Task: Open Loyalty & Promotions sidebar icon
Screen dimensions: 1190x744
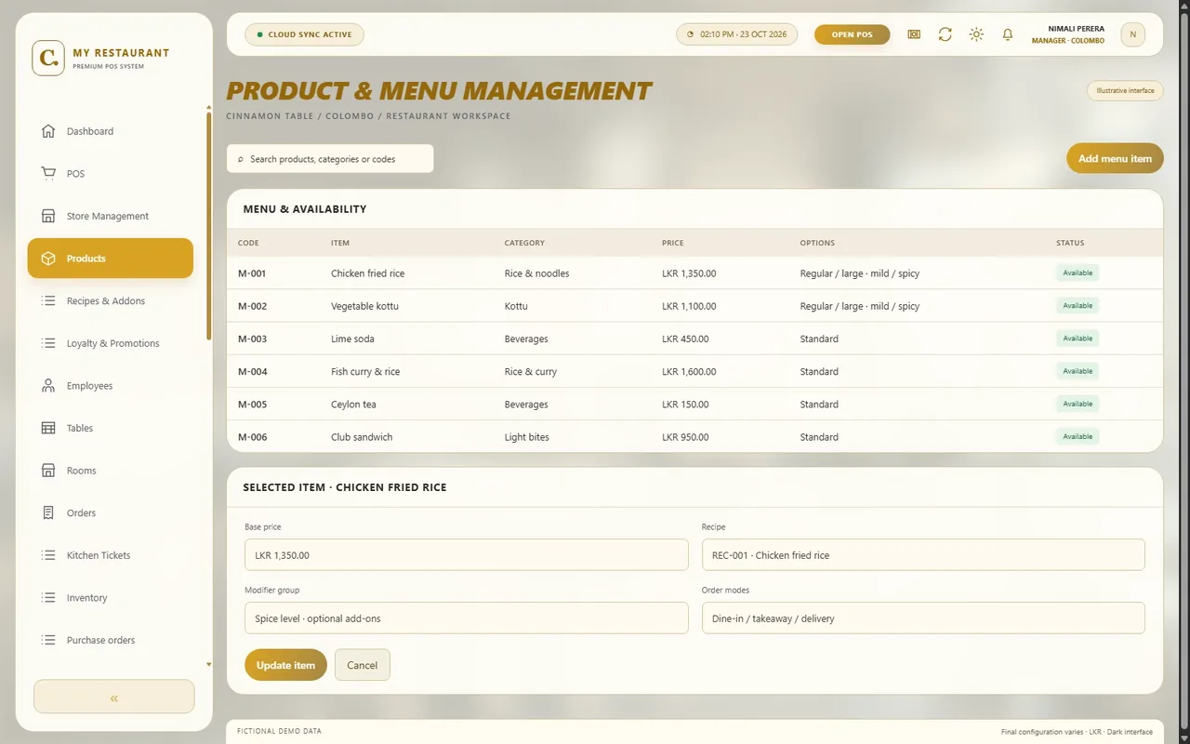Action: 48,343
